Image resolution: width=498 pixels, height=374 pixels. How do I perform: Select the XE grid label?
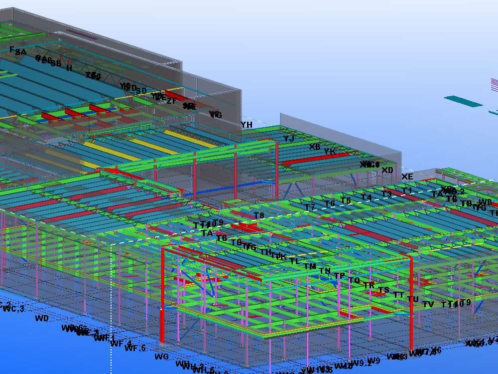[407, 177]
